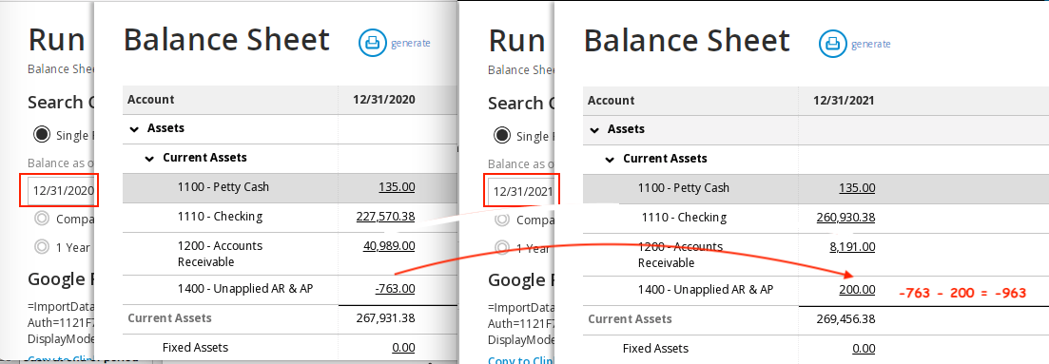Viewport: 1049px width, 364px height.
Task: Click Copy to Clipboard link under 2021 panel
Action: (x=520, y=360)
